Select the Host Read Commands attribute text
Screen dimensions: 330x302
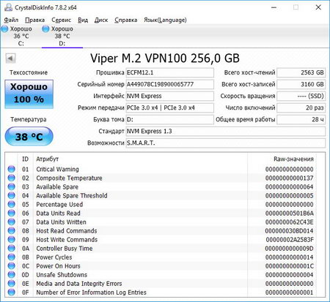(67, 230)
